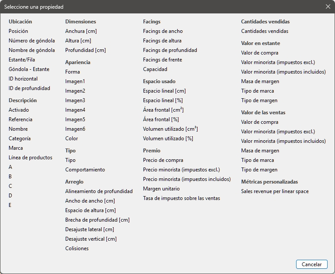The height and width of the screenshot is (274, 335).
Task: Select Espacio lineal [%]
Action: pos(163,100)
